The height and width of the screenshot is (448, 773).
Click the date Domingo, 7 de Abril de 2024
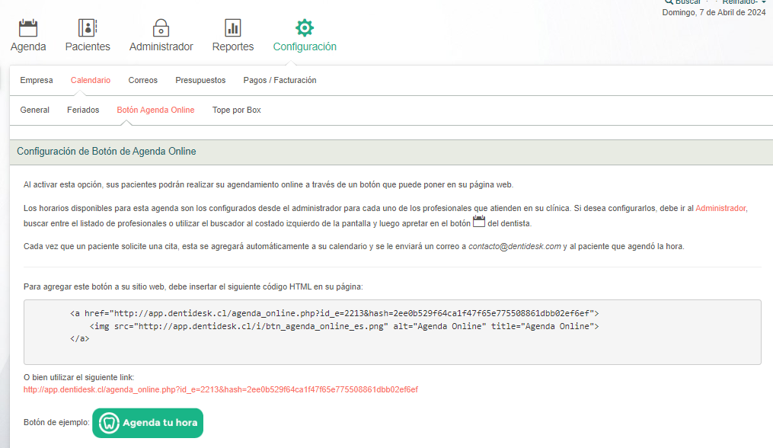tap(714, 12)
